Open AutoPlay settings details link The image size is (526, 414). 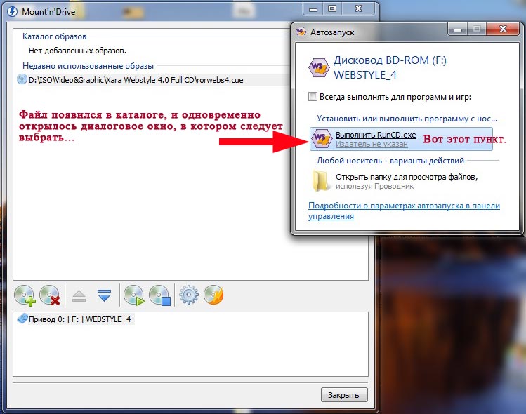coord(404,211)
